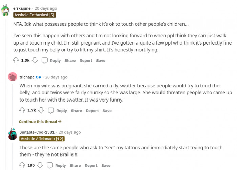This screenshot has height=170, width=237.
Task: Click reply bubble icon under trichapc's comment
Action: click(51, 110)
